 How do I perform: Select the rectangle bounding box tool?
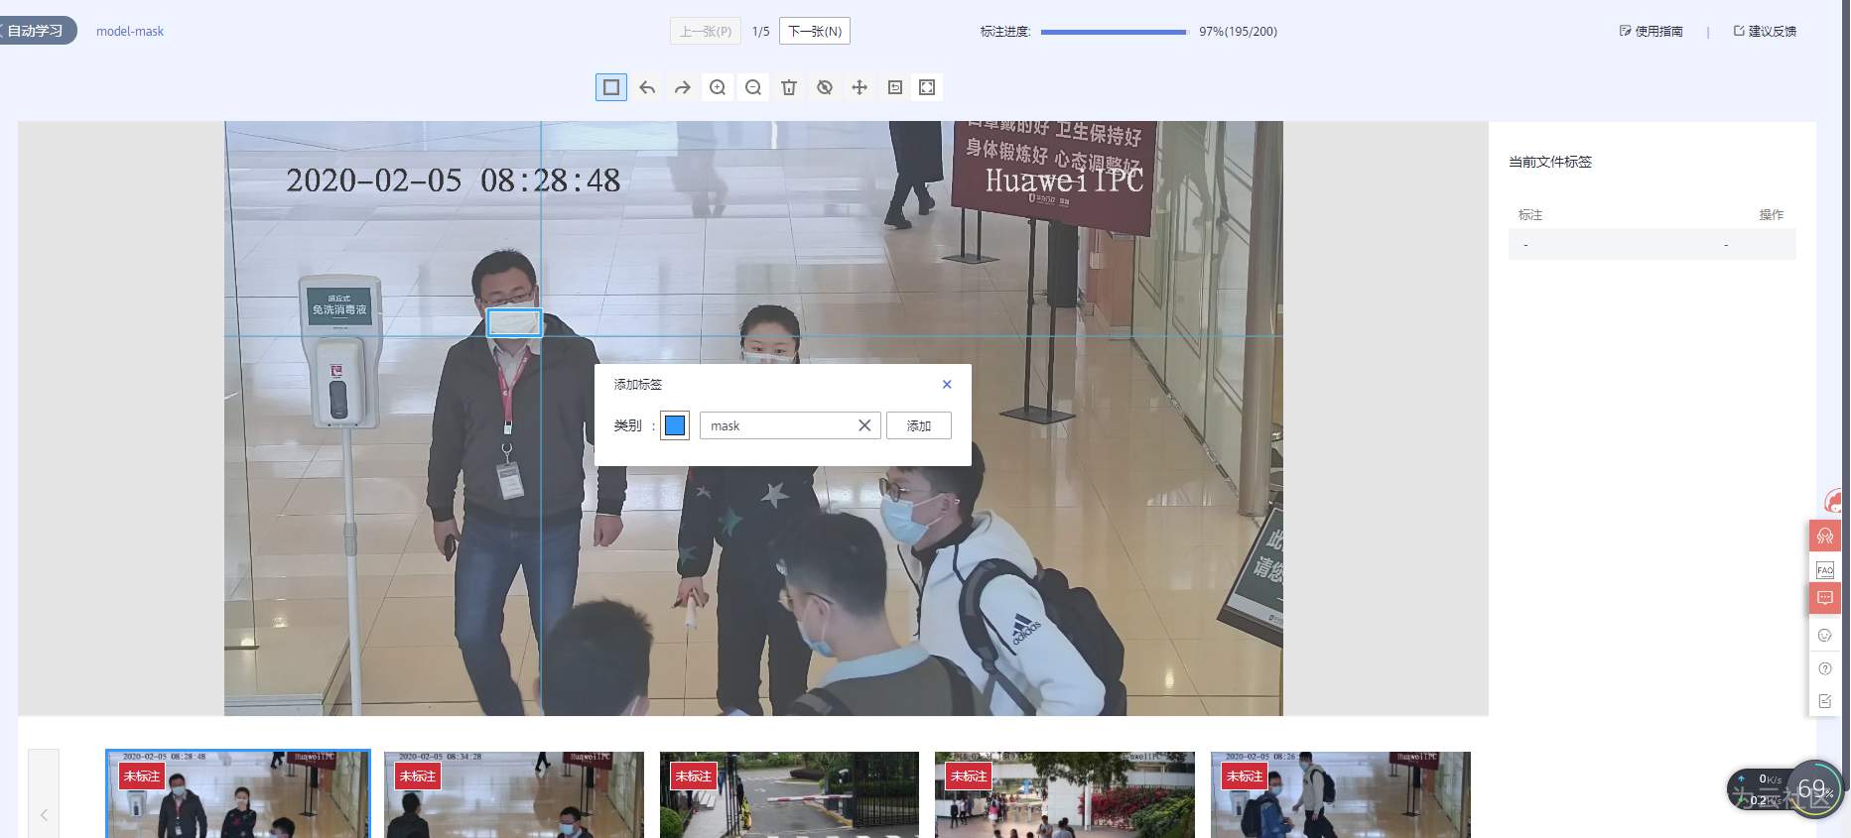pyautogui.click(x=611, y=87)
